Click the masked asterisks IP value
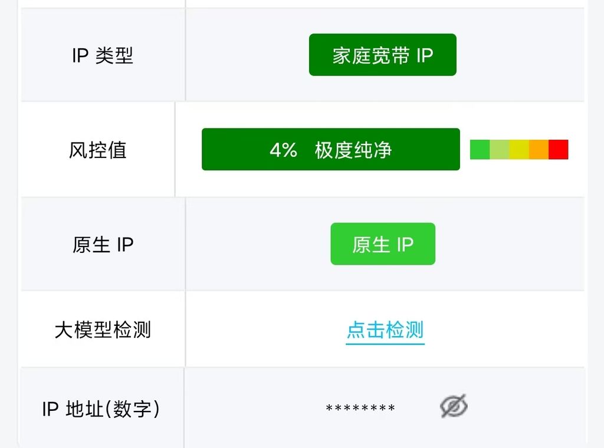 [360, 407]
